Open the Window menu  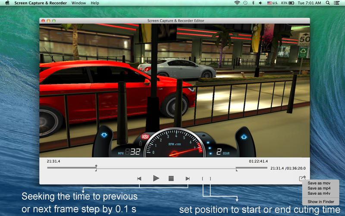click(x=78, y=3)
